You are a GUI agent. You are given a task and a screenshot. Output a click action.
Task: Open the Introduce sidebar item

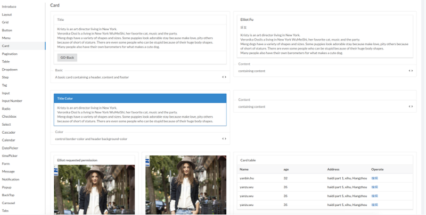coord(9,6)
